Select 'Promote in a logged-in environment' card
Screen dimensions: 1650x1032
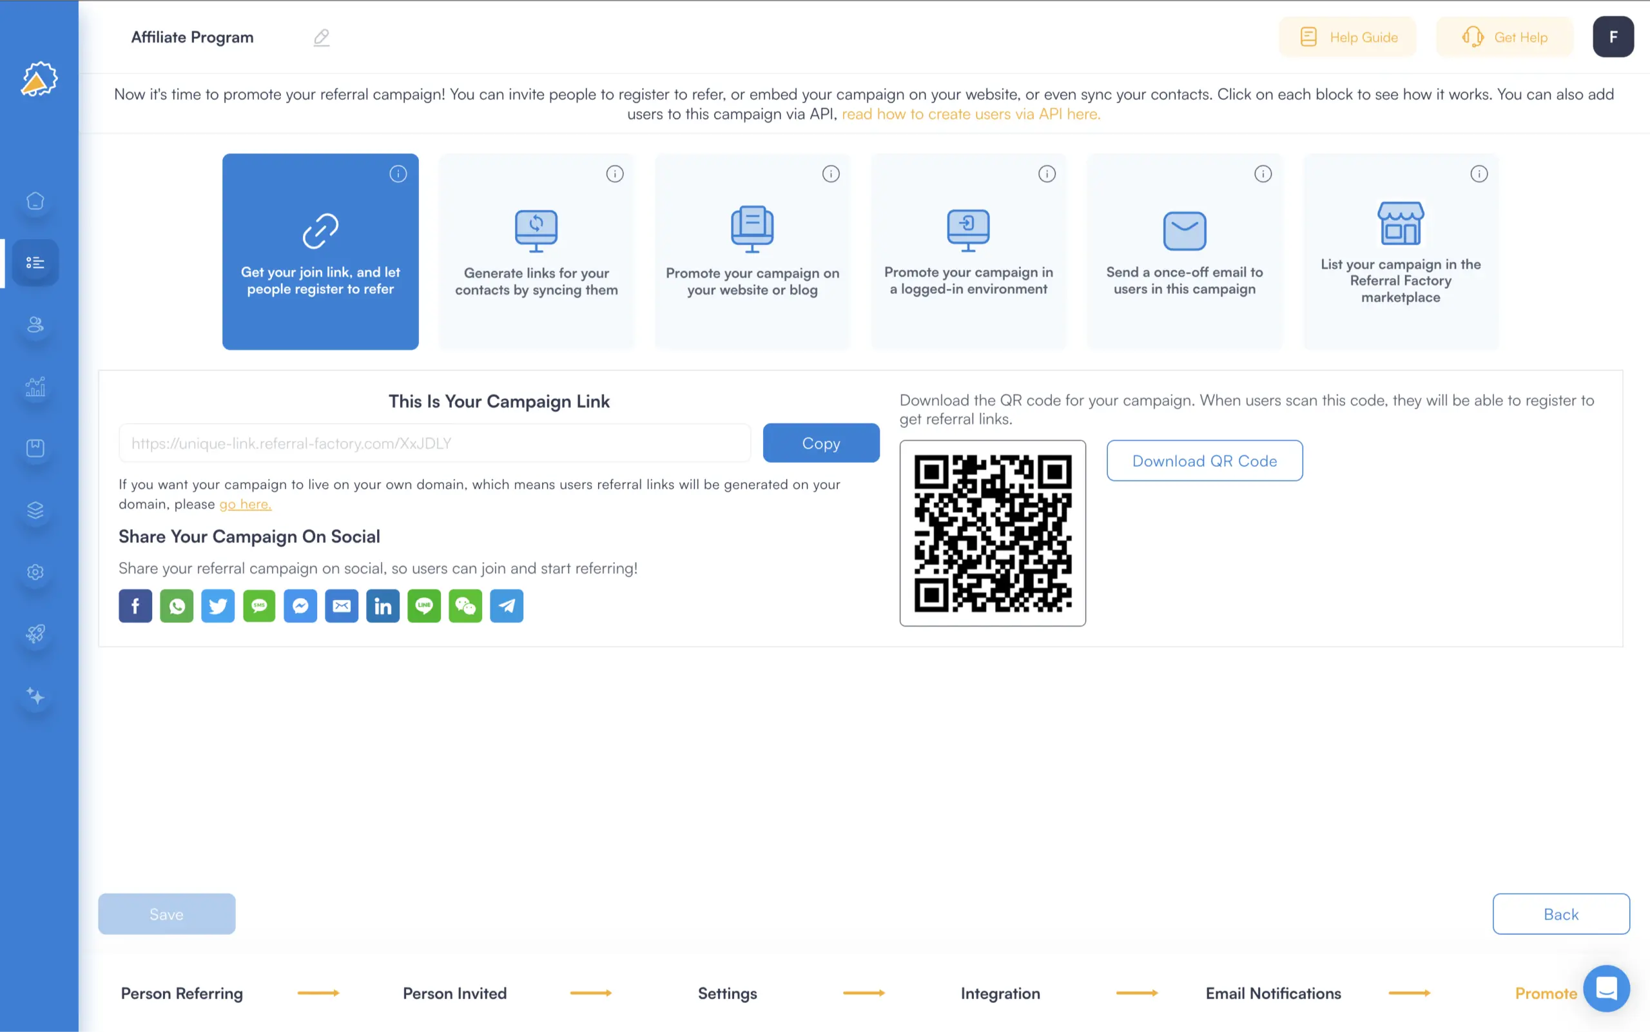coord(969,252)
